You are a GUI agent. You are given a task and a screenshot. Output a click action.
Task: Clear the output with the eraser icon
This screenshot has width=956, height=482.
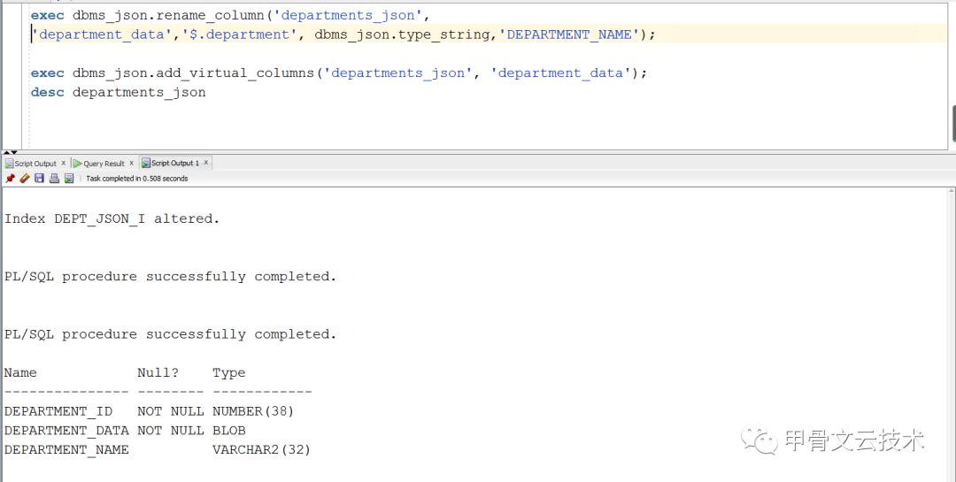pos(25,179)
